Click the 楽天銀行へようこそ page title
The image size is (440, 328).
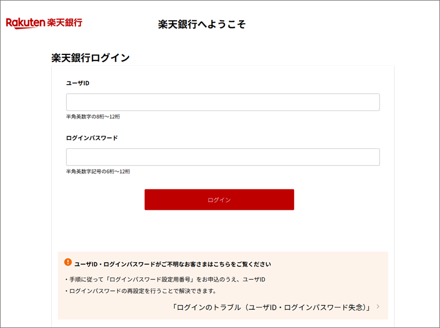(202, 24)
